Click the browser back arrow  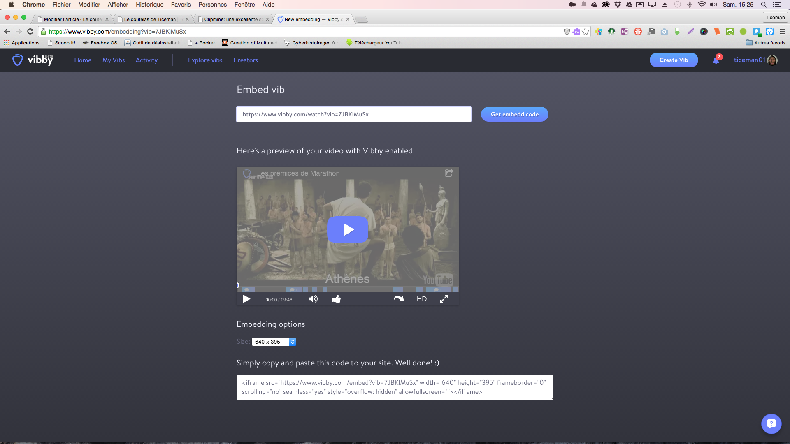(x=7, y=31)
